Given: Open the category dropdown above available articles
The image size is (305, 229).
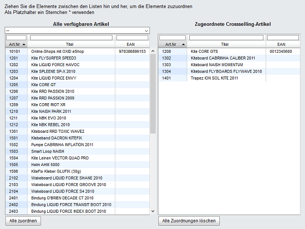Looking at the screenshot, I should coord(77,30).
